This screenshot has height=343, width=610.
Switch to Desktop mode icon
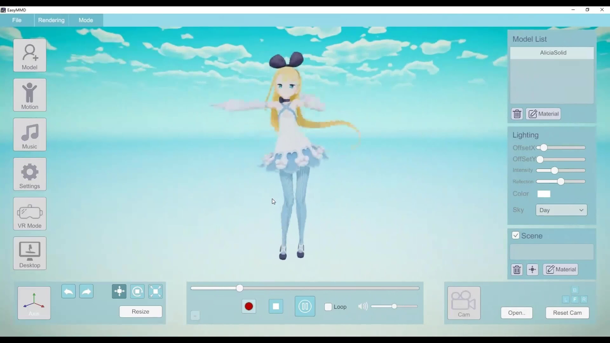click(x=30, y=253)
